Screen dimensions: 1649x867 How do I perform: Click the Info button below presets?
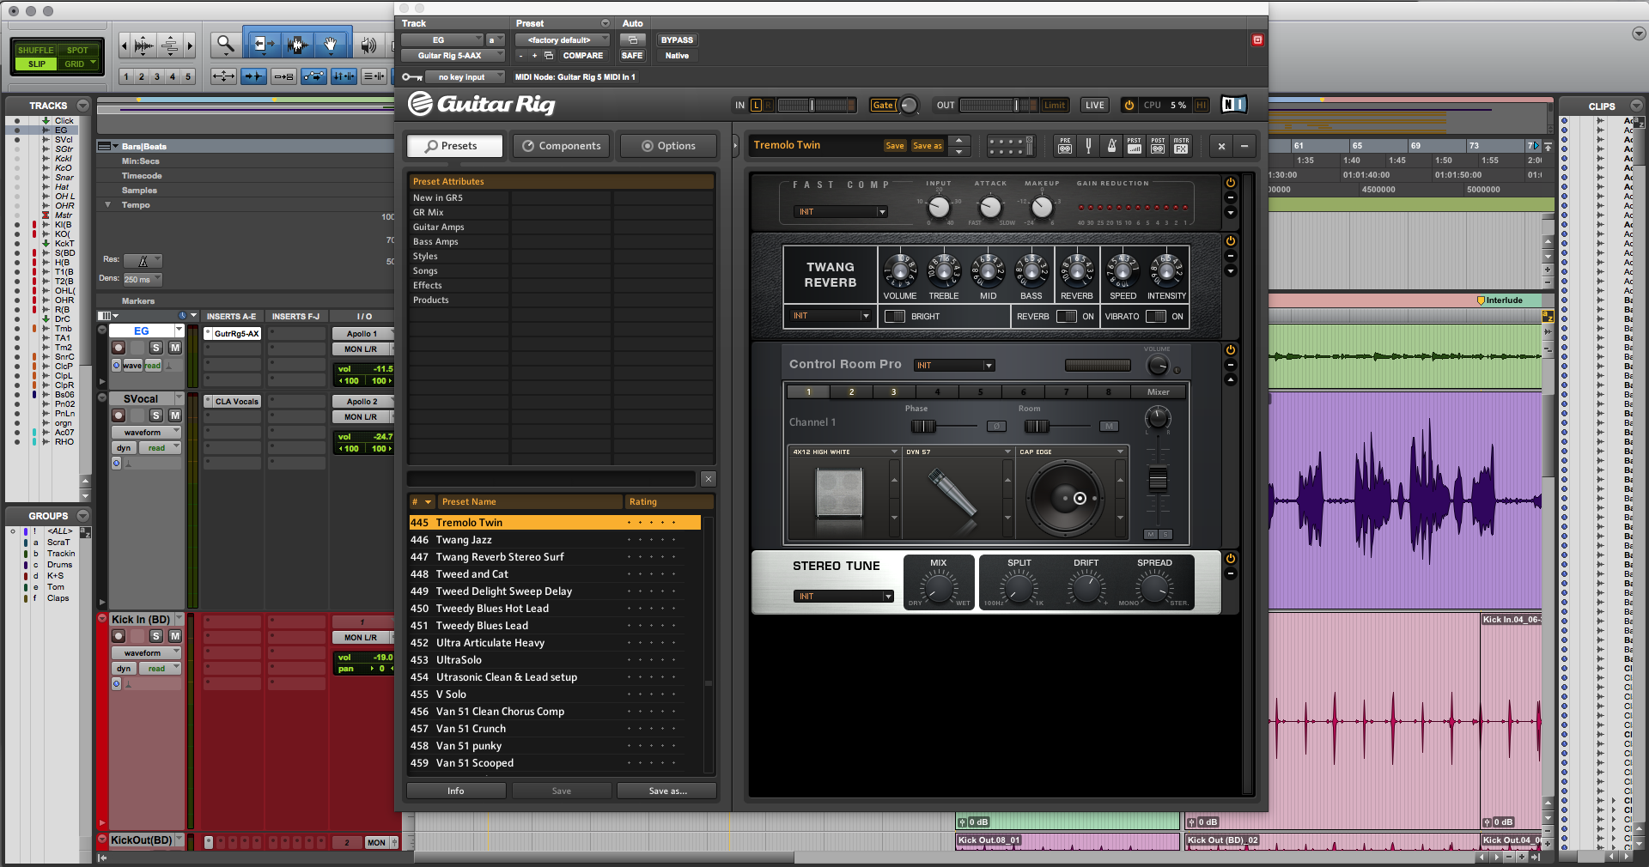(456, 791)
